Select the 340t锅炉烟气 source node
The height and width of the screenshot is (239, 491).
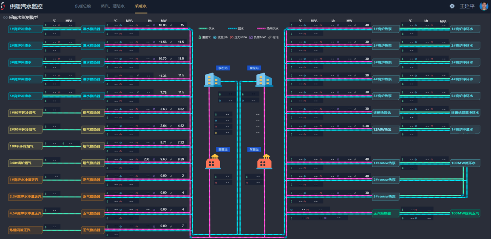click(x=26, y=163)
